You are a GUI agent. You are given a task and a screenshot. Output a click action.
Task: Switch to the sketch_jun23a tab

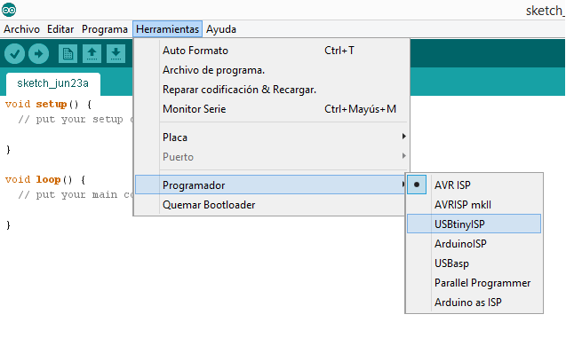(53, 83)
